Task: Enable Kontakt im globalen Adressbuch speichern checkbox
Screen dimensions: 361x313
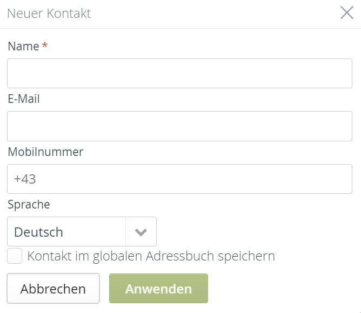Action: point(15,256)
